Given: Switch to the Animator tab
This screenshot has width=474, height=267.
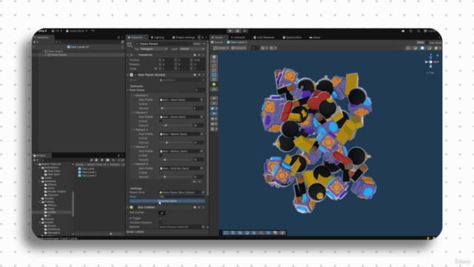Looking at the screenshot, I should tap(238, 38).
